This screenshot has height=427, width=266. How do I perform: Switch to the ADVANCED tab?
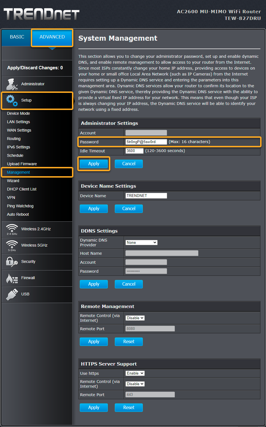52,37
